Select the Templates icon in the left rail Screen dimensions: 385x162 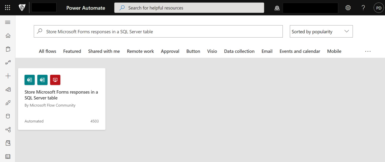pos(8,89)
